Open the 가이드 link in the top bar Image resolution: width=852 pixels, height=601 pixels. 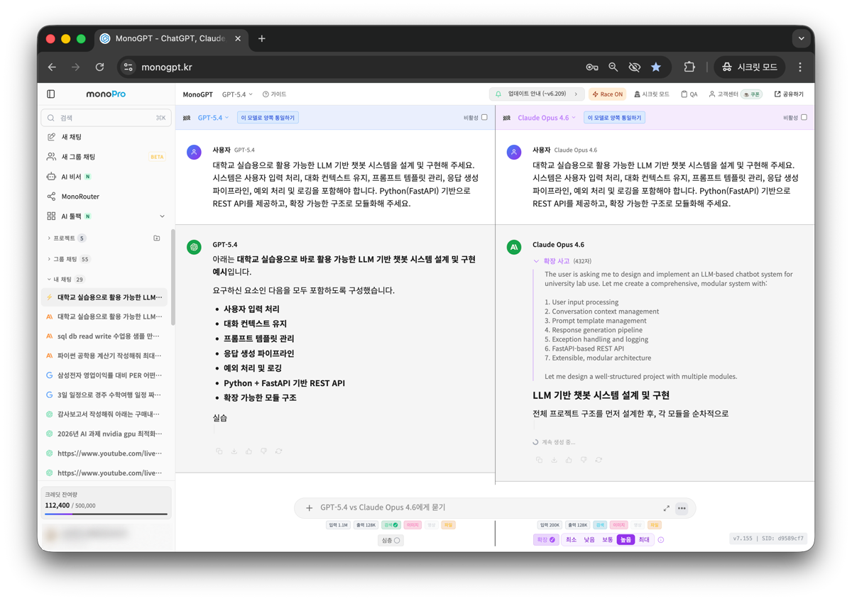click(274, 94)
